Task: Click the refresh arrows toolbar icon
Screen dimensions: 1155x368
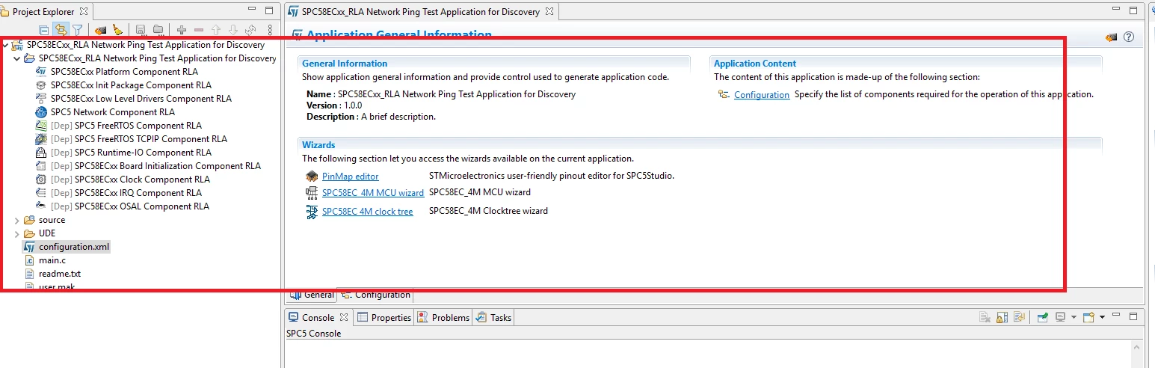Action: tap(250, 30)
